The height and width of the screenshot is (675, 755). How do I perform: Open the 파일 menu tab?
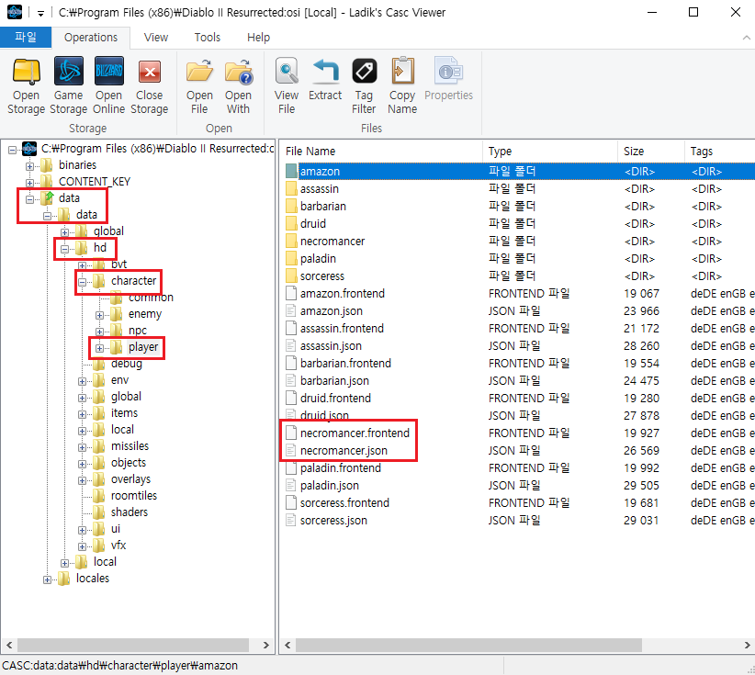point(26,37)
